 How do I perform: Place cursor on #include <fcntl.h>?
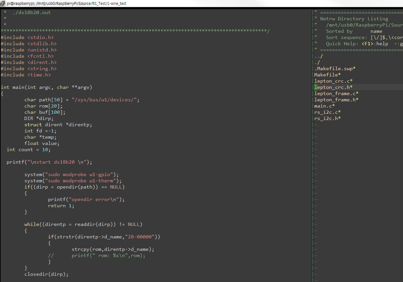tap(27, 56)
